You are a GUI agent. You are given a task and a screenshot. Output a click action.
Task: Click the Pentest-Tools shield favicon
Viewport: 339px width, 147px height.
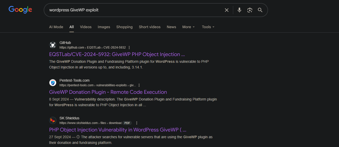point(53,83)
